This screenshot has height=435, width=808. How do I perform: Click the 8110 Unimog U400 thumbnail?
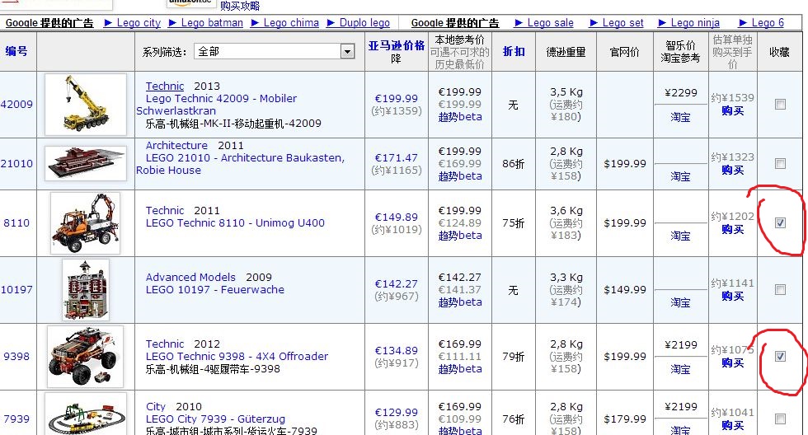(86, 223)
